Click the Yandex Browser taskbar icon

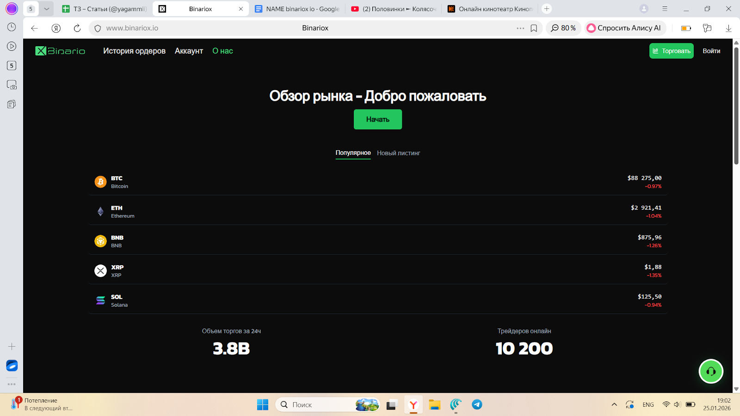tap(413, 404)
